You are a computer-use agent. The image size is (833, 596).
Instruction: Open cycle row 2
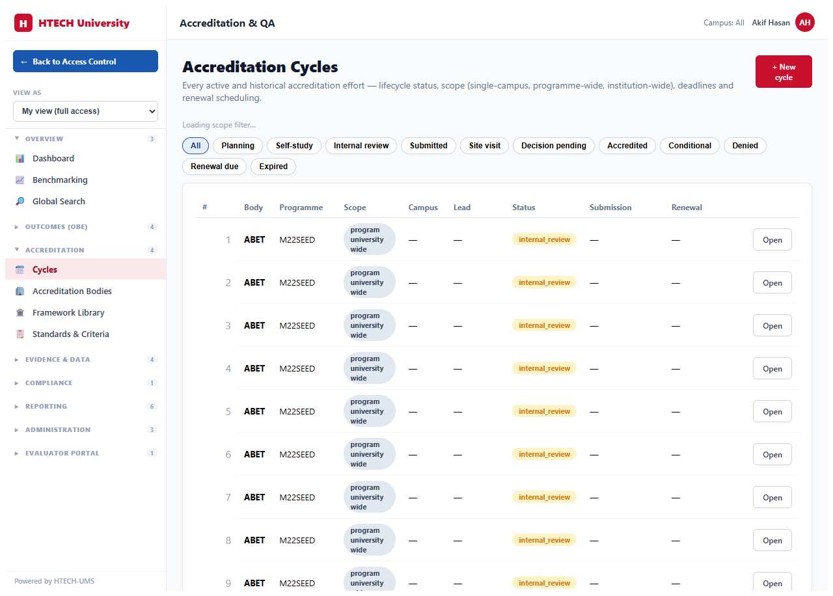point(772,282)
